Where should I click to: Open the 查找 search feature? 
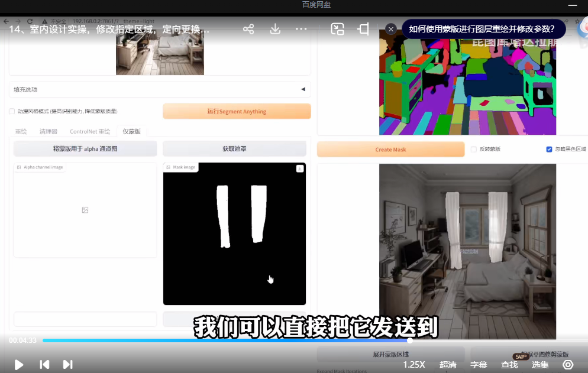[x=509, y=364]
